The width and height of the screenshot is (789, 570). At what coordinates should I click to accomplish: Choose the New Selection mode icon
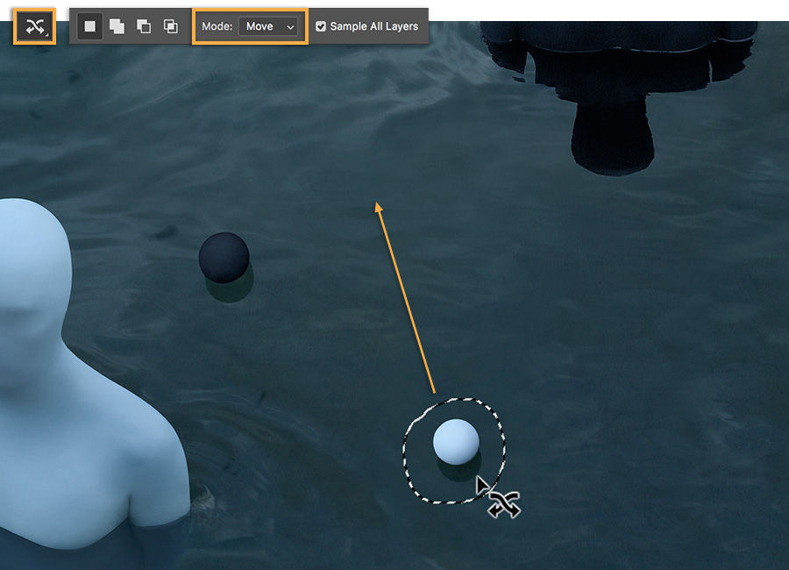[89, 25]
